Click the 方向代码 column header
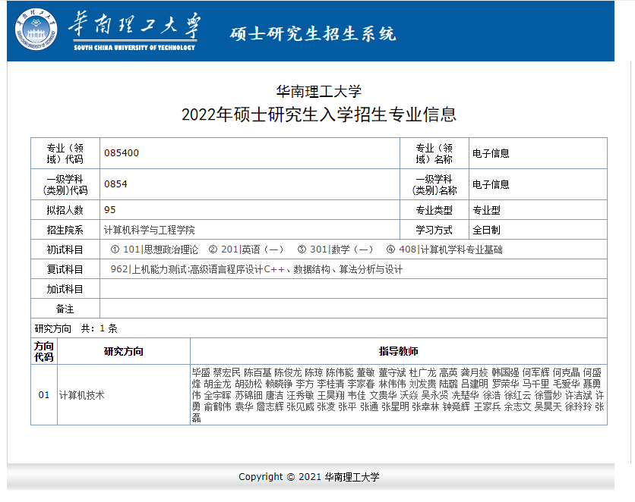 point(44,351)
